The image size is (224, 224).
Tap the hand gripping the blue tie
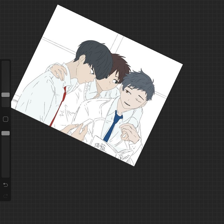[x=129, y=132]
